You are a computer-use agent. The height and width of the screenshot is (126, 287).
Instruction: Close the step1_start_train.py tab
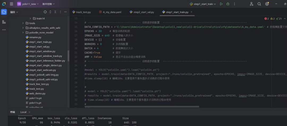[x=191, y=12]
